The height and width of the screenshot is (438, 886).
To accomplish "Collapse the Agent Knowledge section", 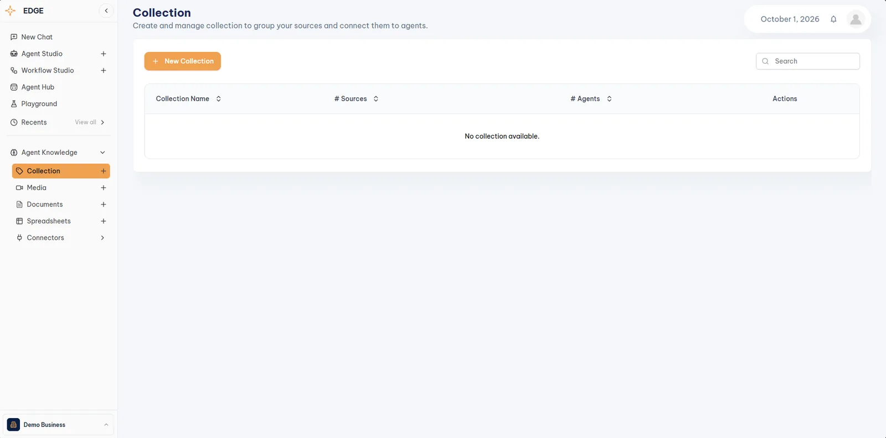I will (x=102, y=153).
